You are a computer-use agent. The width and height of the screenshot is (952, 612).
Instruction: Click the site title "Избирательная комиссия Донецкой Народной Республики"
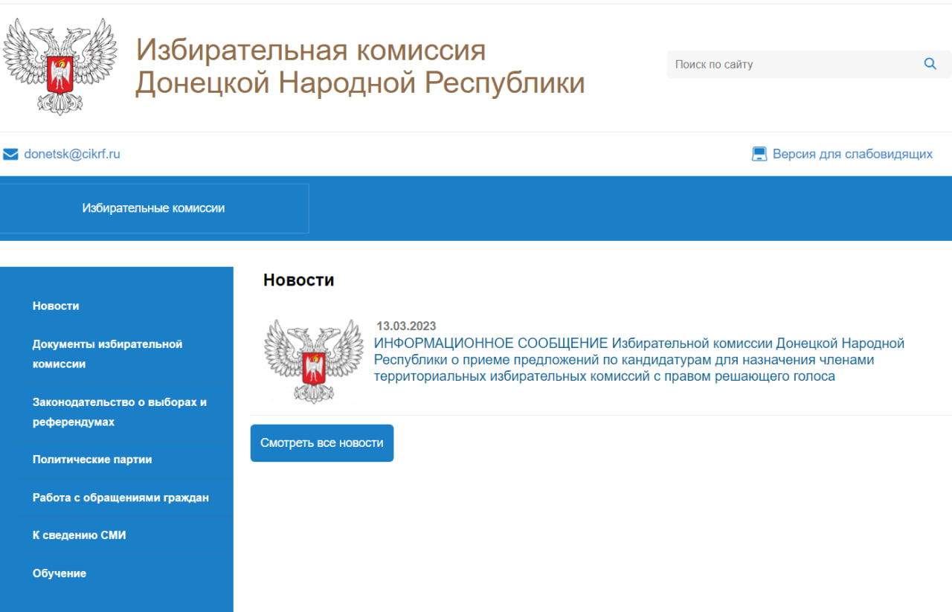pyautogui.click(x=359, y=67)
